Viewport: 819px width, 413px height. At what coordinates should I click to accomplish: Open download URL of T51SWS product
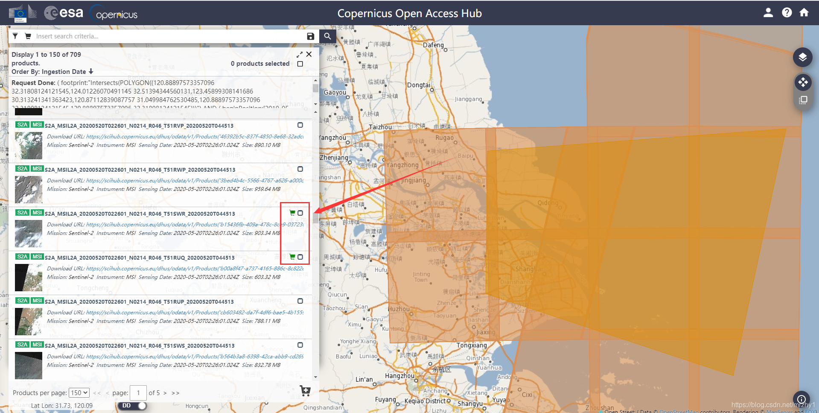(195, 357)
